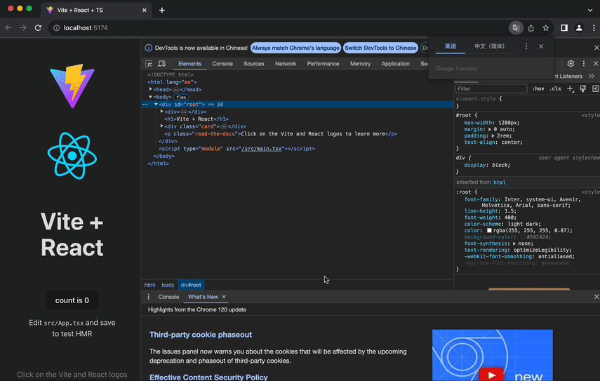
Task: Open the Chrome profile icon
Action: click(579, 28)
